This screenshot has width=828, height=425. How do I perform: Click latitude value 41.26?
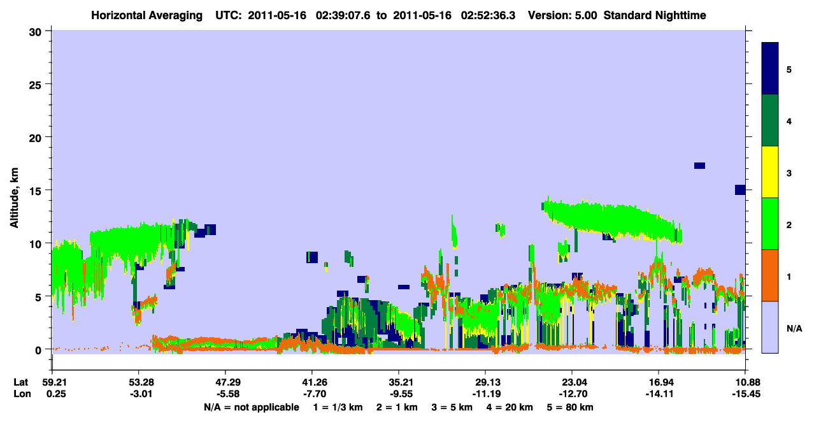click(x=312, y=382)
